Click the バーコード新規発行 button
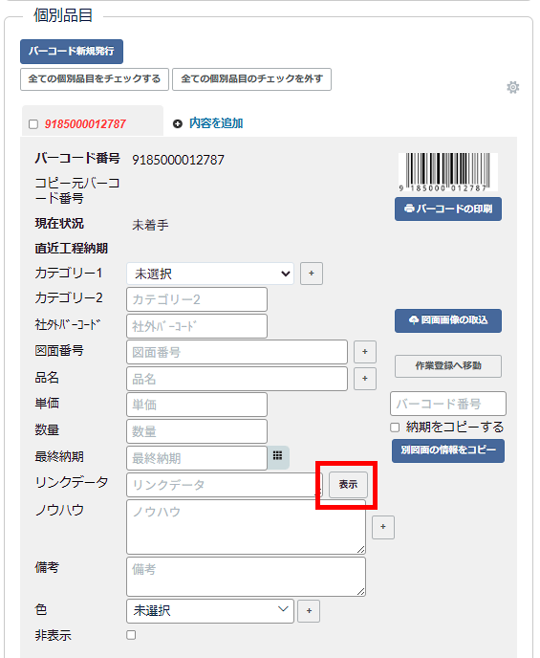This screenshot has height=658, width=540. pos(72,52)
